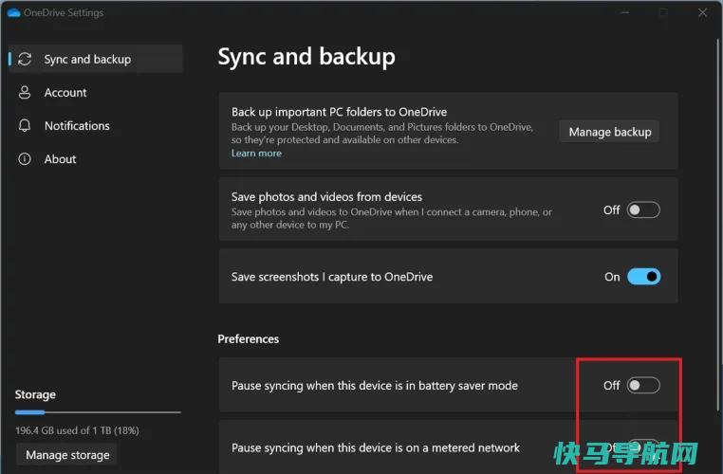Click the Storage heading in sidebar
Screen dimensions: 723x474
[35, 394]
